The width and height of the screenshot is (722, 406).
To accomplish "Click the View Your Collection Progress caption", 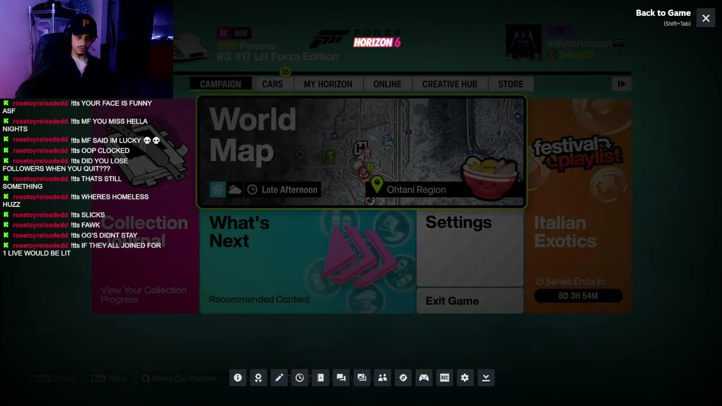I will click(x=143, y=294).
